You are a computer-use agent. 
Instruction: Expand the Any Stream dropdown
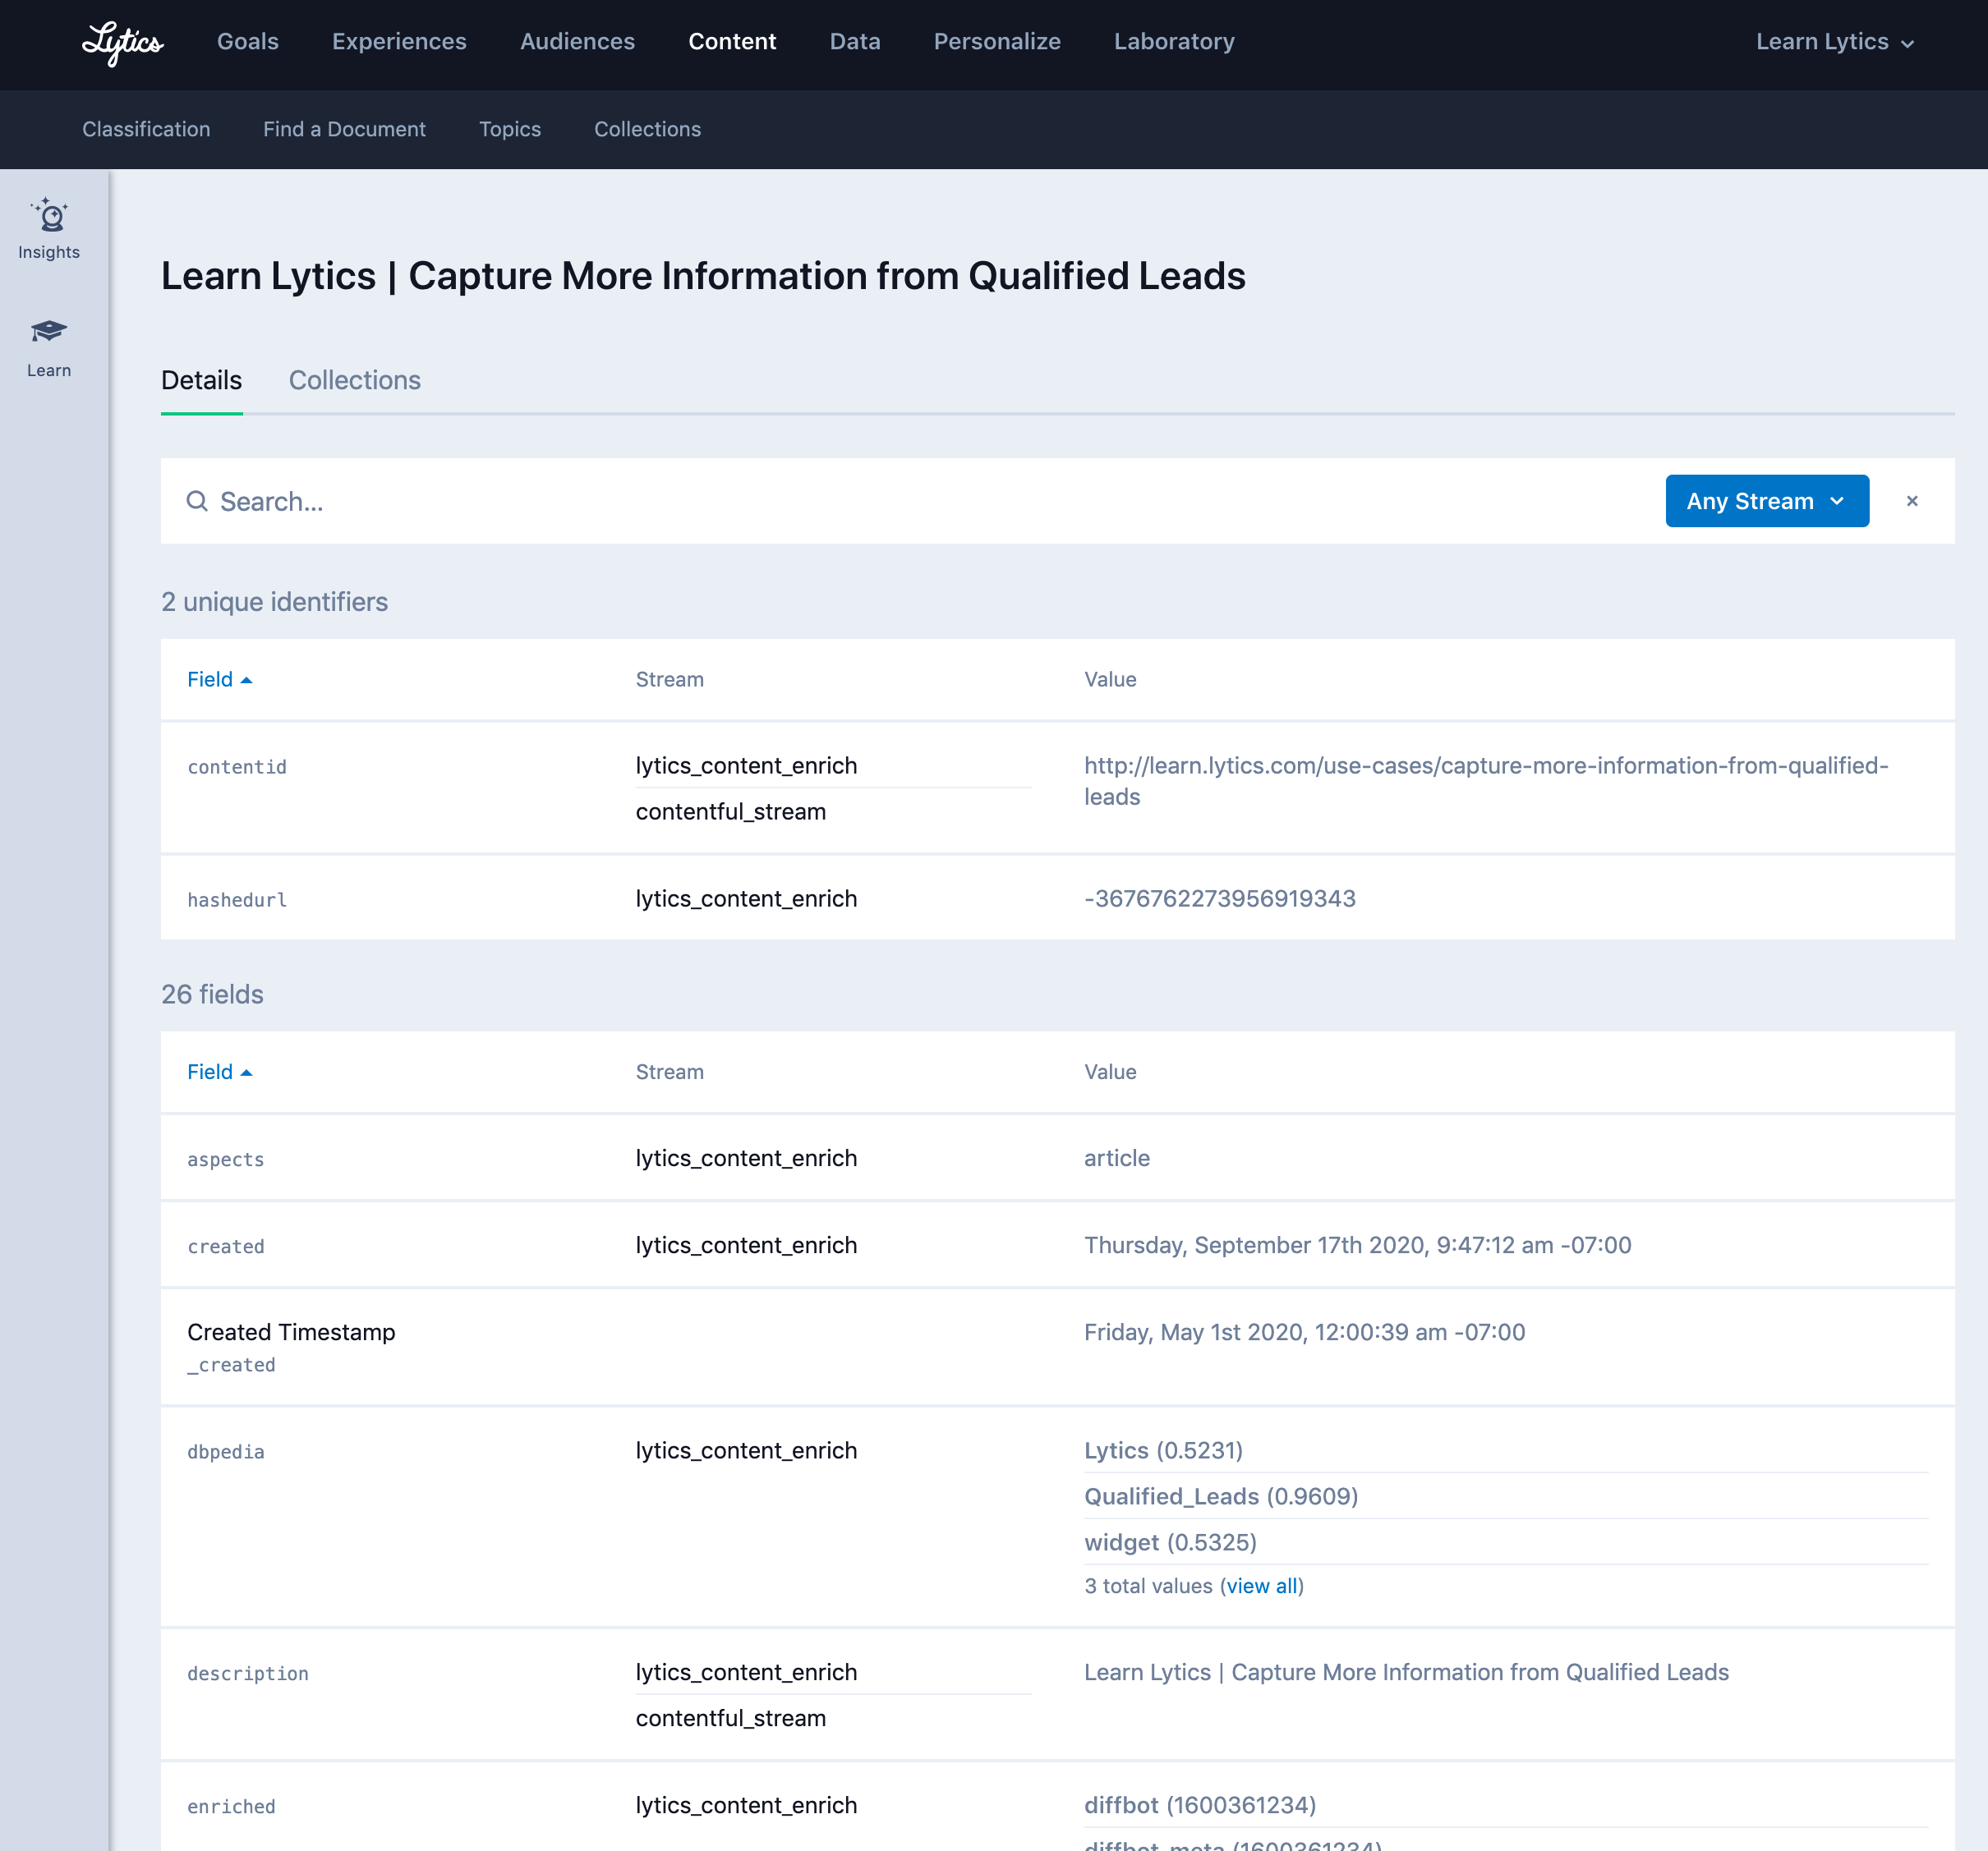[x=1766, y=502]
